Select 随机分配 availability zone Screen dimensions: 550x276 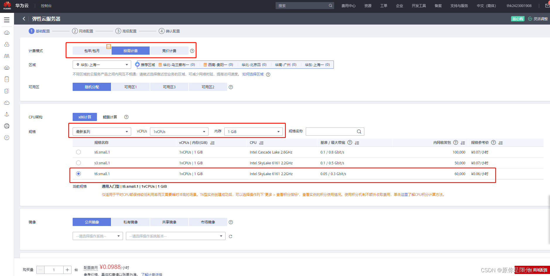coord(92,87)
